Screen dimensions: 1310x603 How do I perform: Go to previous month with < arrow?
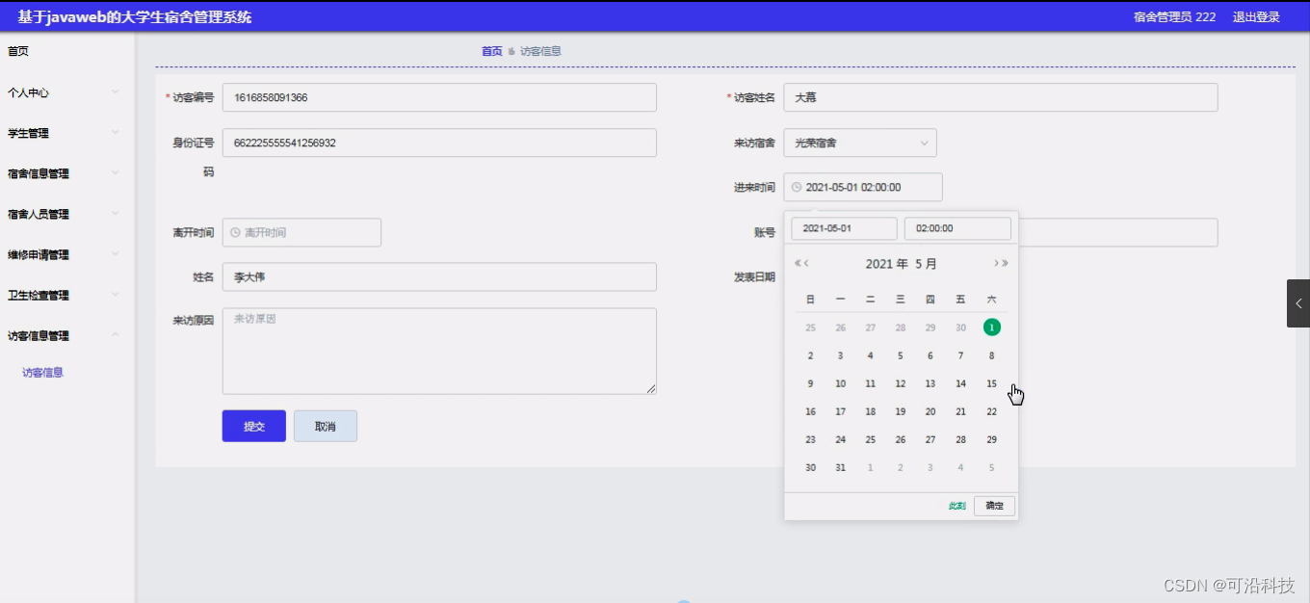coord(807,262)
